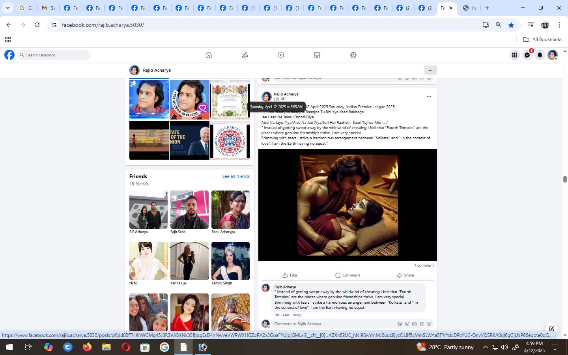Open post options three-dots menu
This screenshot has width=568, height=355.
pyautogui.click(x=429, y=96)
